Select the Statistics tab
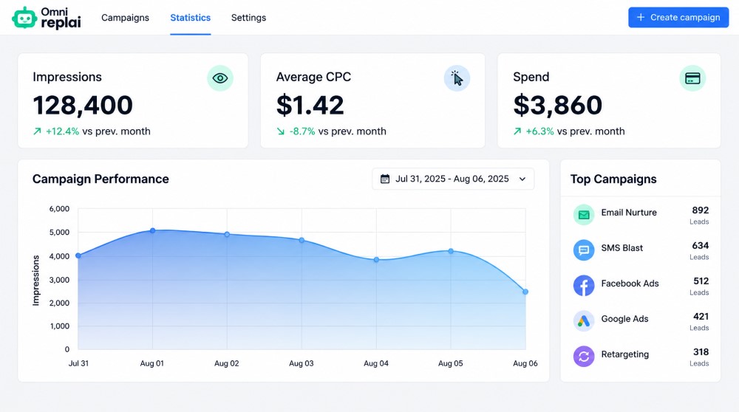739x412 pixels. click(x=191, y=18)
